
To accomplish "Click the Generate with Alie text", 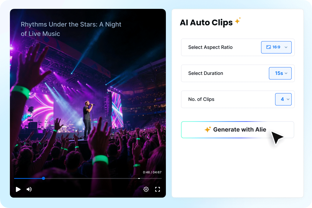I will click(x=239, y=129).
